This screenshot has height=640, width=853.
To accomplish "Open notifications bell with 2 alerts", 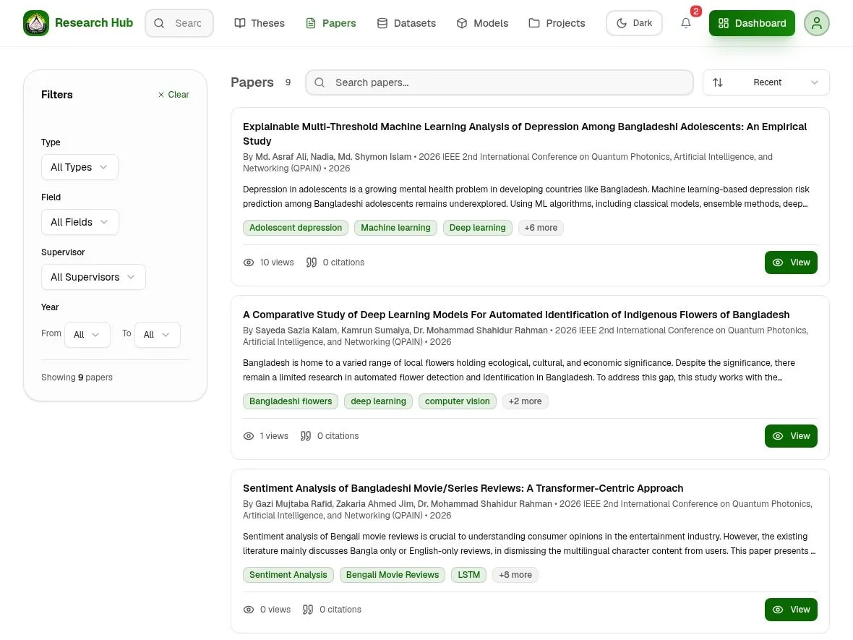I will [x=686, y=23].
